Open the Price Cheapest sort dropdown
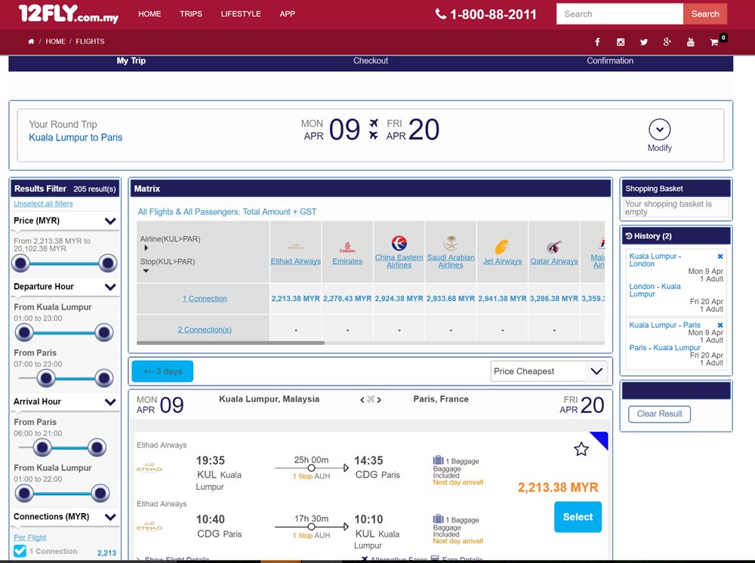 (549, 371)
